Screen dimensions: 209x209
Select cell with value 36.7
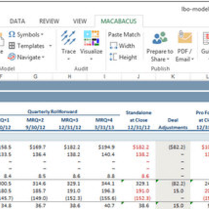click(x=41, y=206)
